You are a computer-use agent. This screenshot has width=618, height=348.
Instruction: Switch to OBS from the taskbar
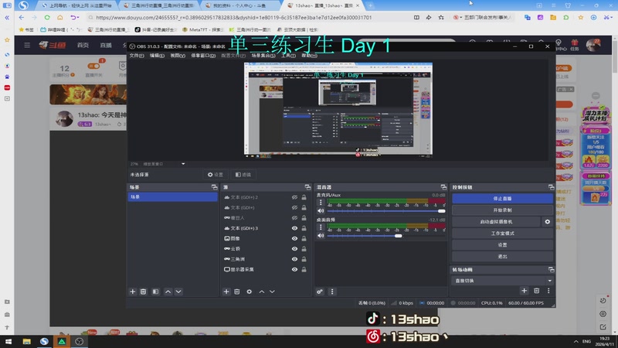click(80, 342)
